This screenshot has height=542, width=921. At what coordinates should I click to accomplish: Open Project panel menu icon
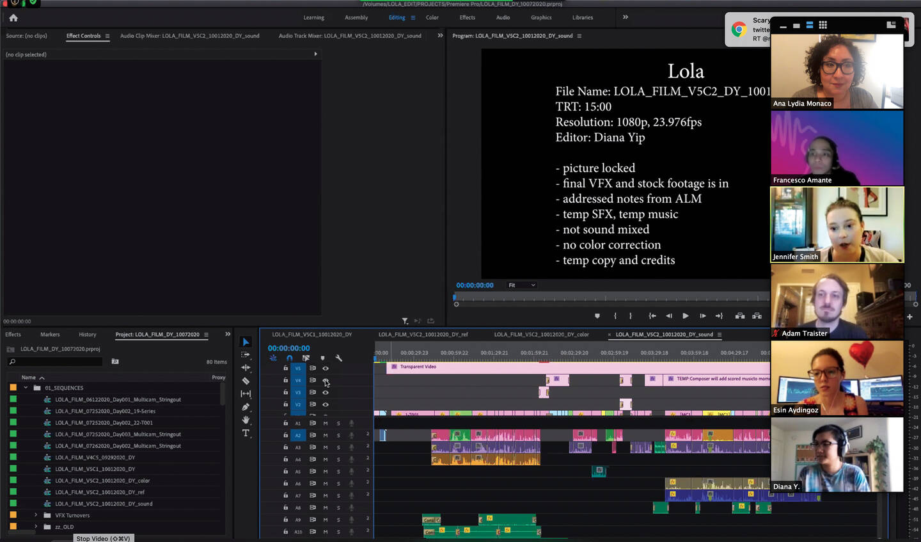206,335
